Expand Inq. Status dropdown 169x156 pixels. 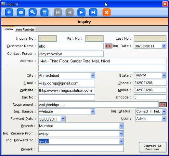(x=164, y=111)
